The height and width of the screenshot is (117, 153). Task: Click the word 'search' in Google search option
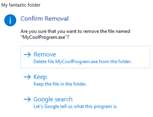pos(63,99)
